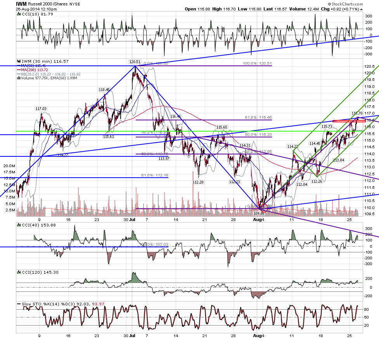The height and width of the screenshot is (341, 379).
Task: Click the "100.0%: 107.03" Fibonacci label
Action: (x=154, y=245)
